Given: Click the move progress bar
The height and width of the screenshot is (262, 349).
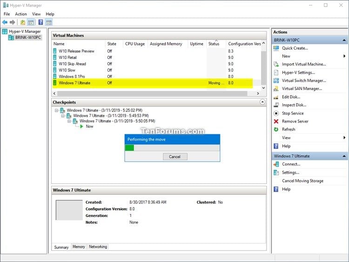Looking at the screenshot, I should click(x=172, y=148).
